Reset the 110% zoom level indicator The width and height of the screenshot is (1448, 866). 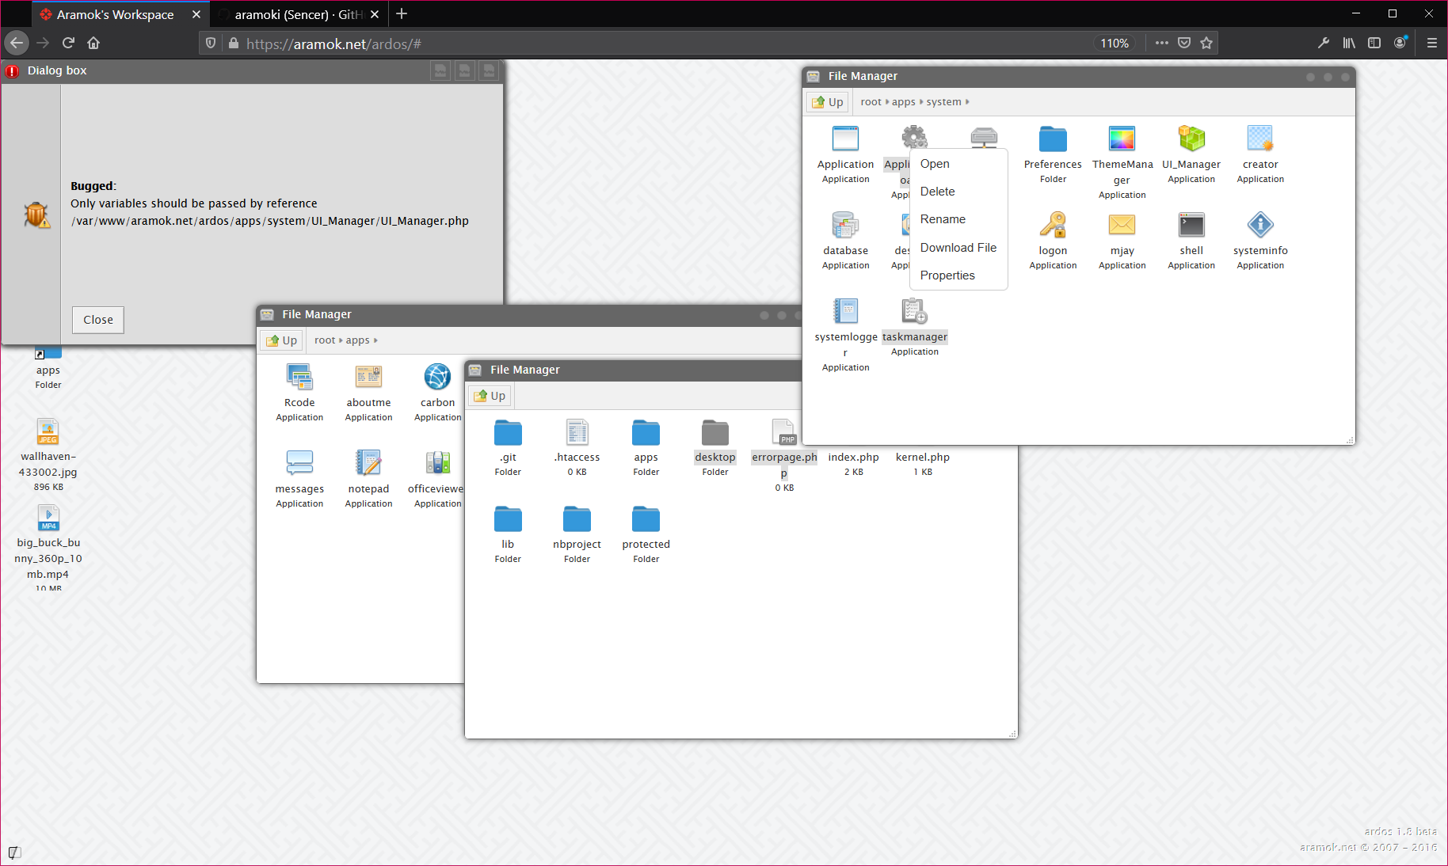tap(1114, 44)
